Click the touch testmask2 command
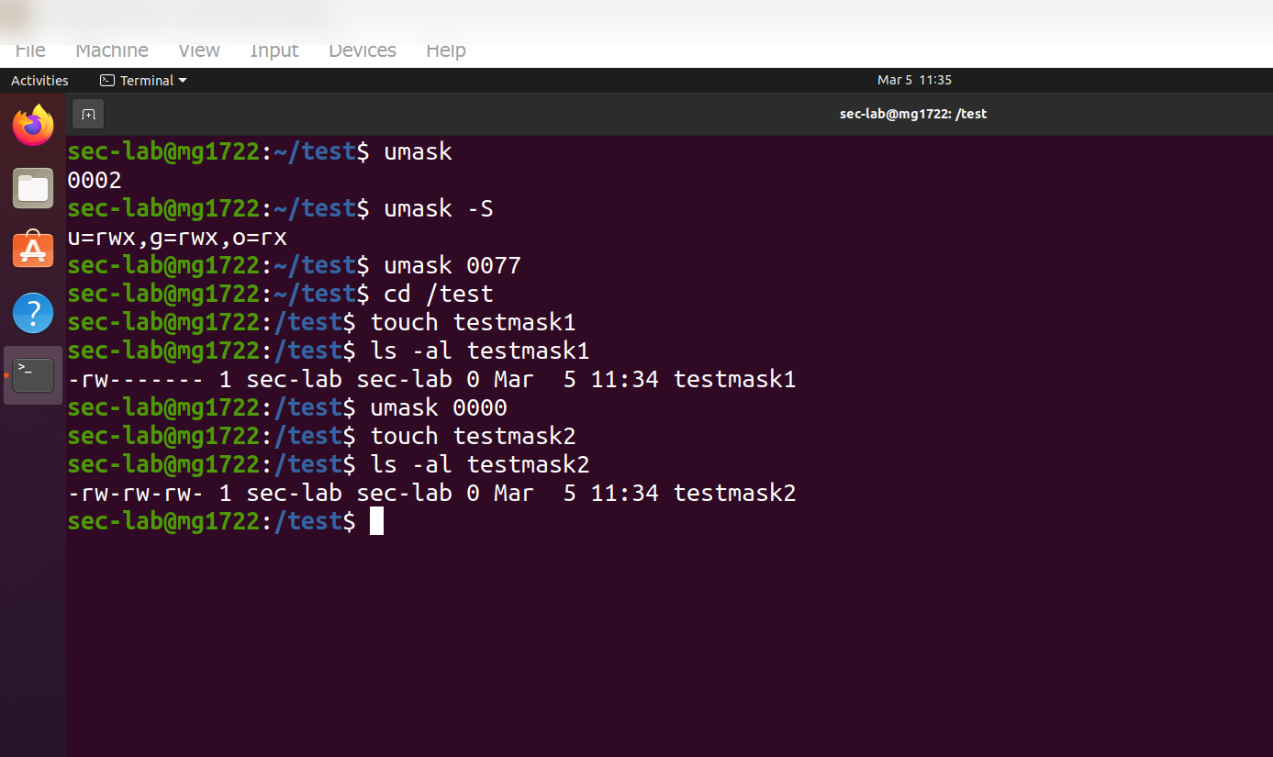Viewport: 1273px width, 757px height. coord(473,437)
